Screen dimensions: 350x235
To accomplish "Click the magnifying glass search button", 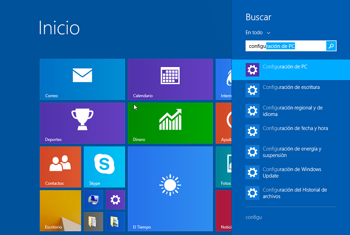I will tap(331, 46).
